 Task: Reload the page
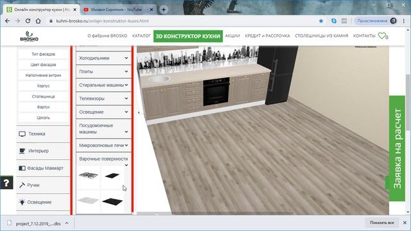click(x=28, y=21)
